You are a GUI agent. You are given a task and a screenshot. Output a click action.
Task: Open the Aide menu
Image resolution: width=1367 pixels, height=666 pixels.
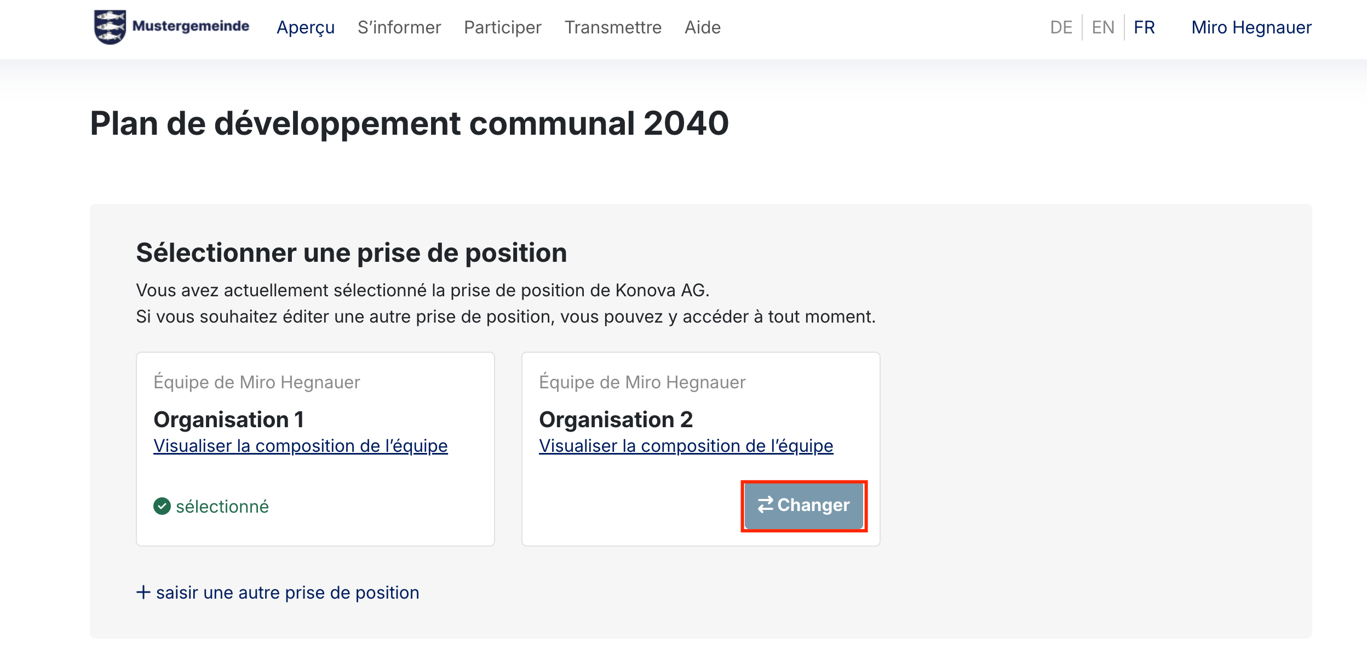coord(702,27)
